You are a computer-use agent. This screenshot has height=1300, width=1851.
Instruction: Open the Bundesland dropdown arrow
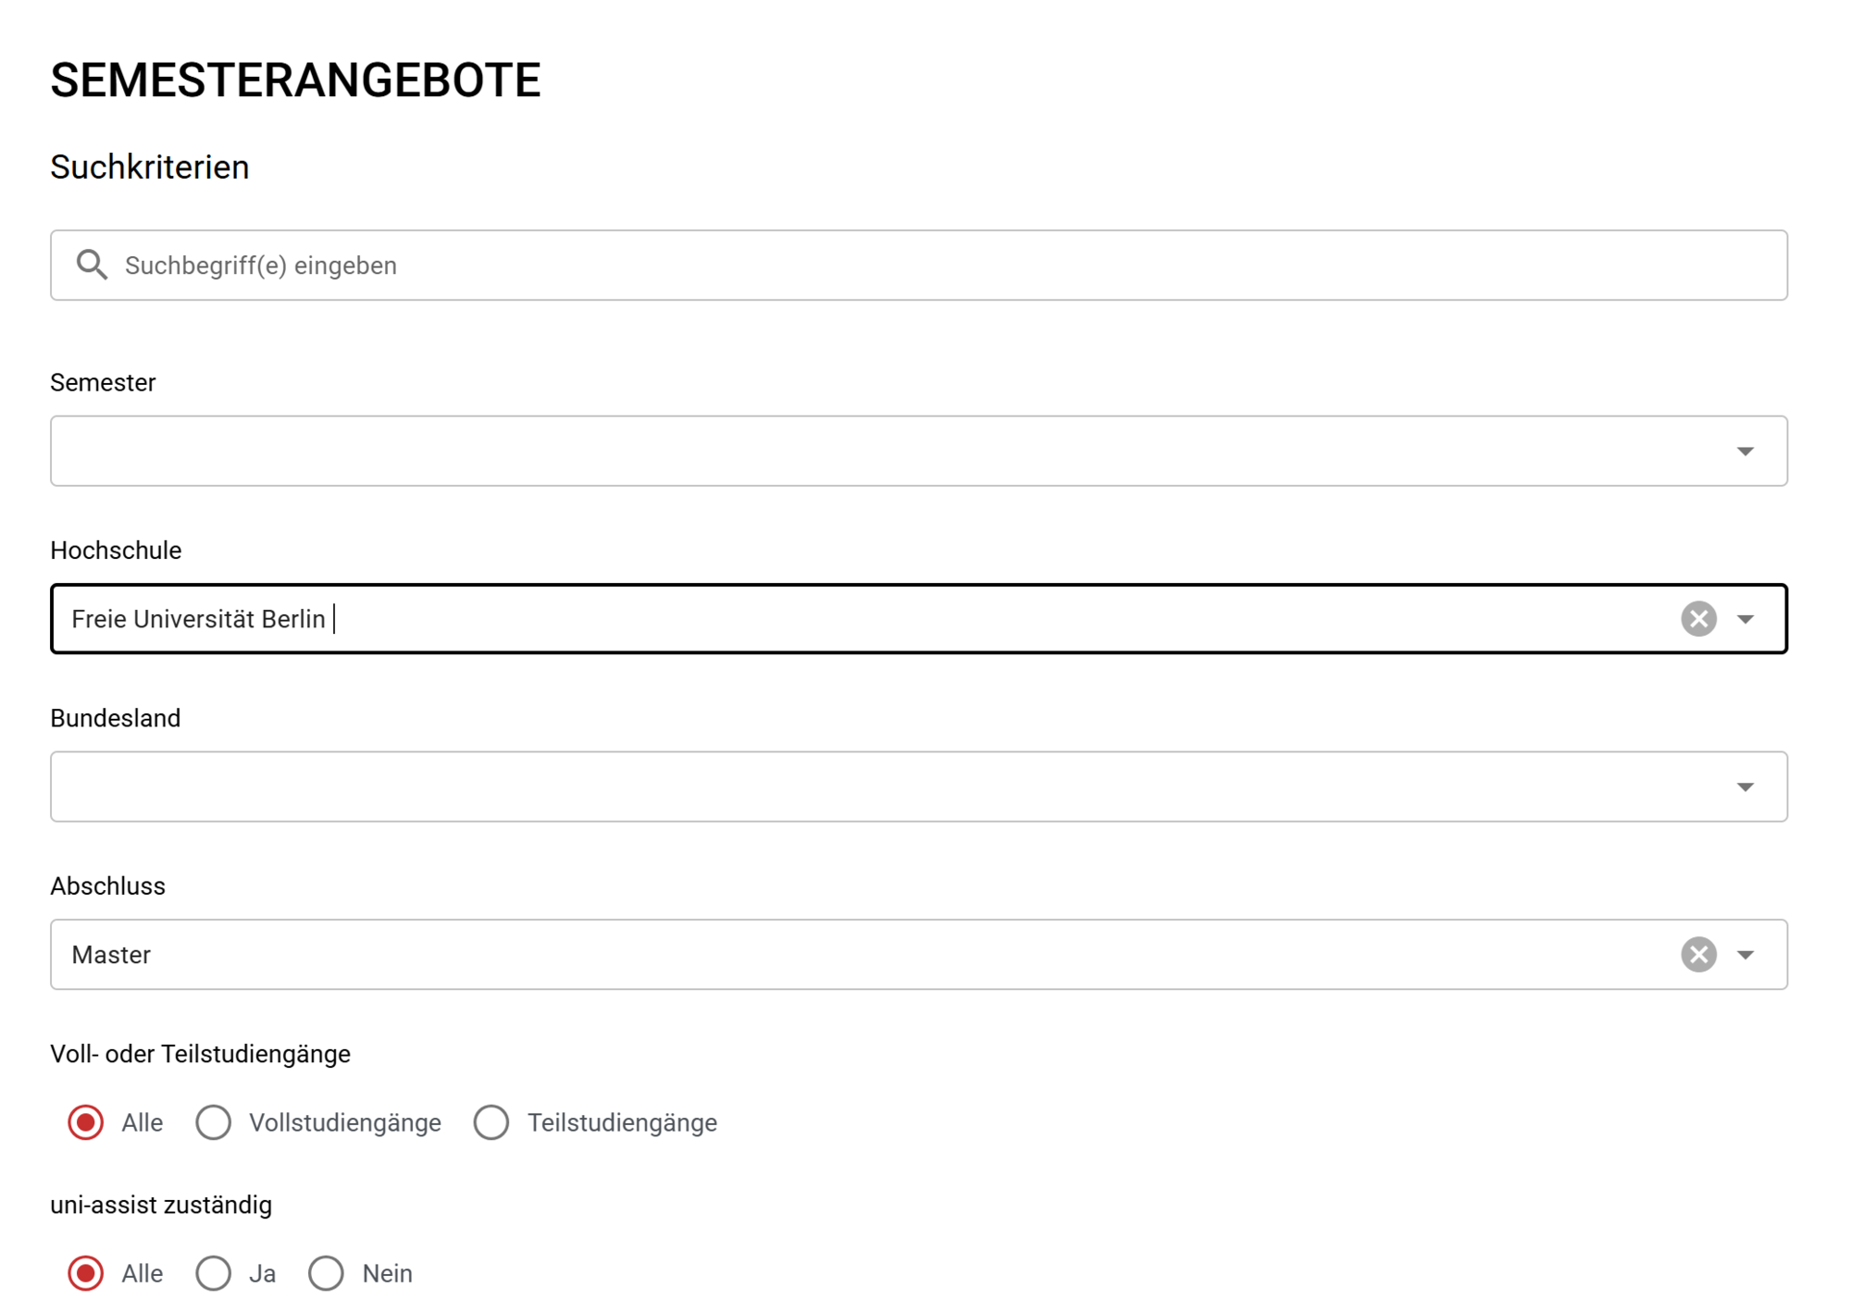tap(1745, 786)
